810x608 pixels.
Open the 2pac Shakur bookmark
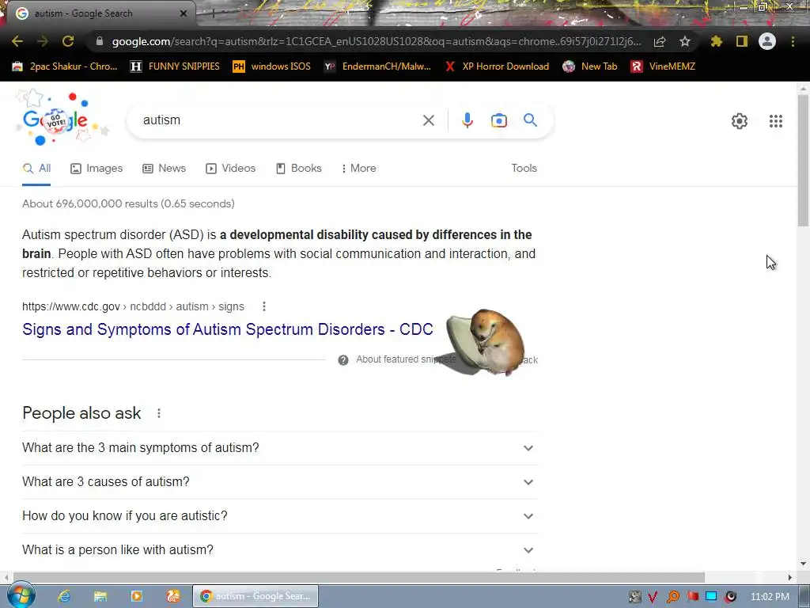point(65,66)
